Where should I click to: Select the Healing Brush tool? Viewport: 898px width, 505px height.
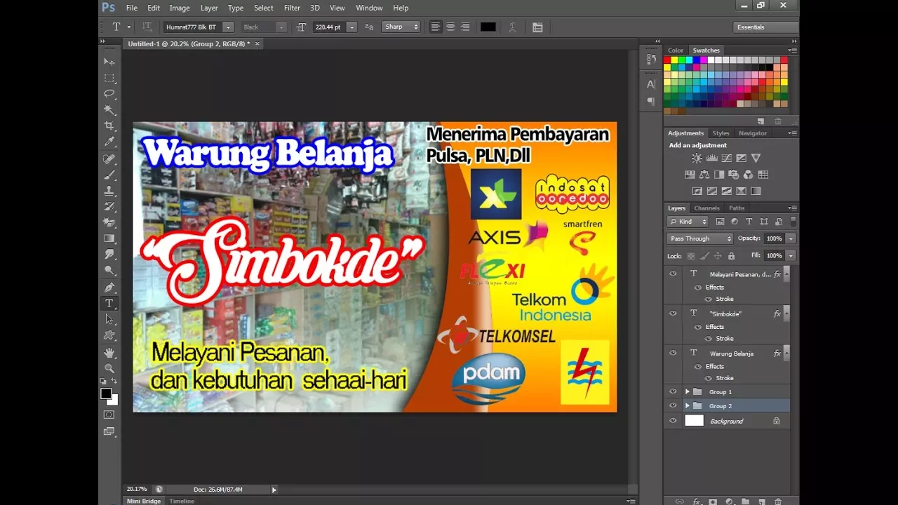pyautogui.click(x=109, y=159)
